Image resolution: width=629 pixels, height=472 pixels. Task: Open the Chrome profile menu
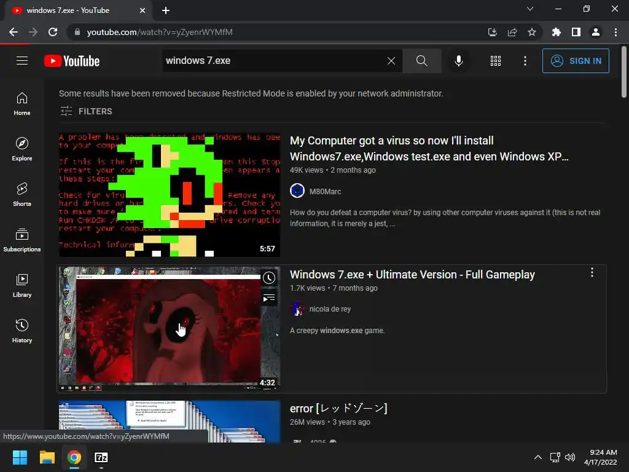click(x=595, y=32)
